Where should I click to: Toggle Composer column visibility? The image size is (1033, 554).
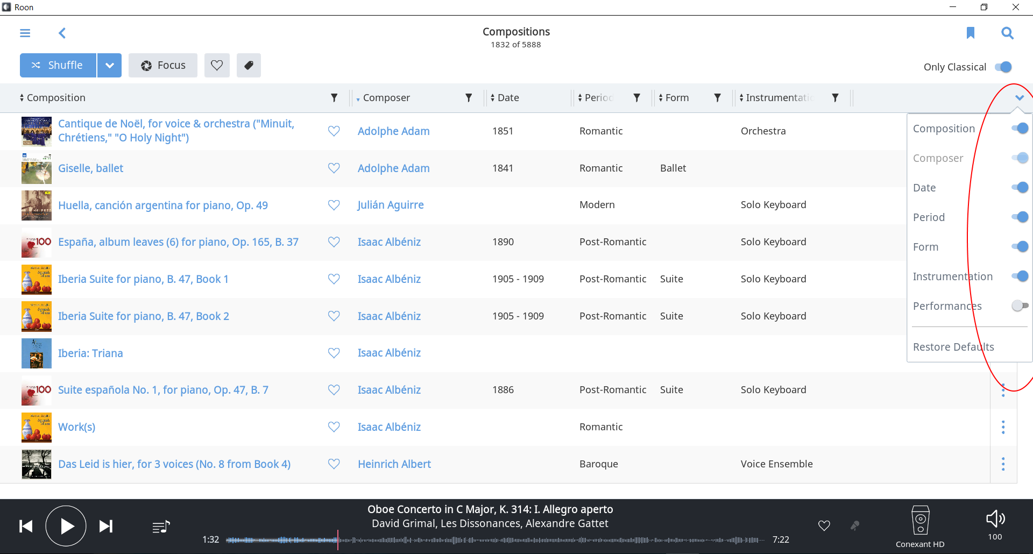pyautogui.click(x=1020, y=158)
